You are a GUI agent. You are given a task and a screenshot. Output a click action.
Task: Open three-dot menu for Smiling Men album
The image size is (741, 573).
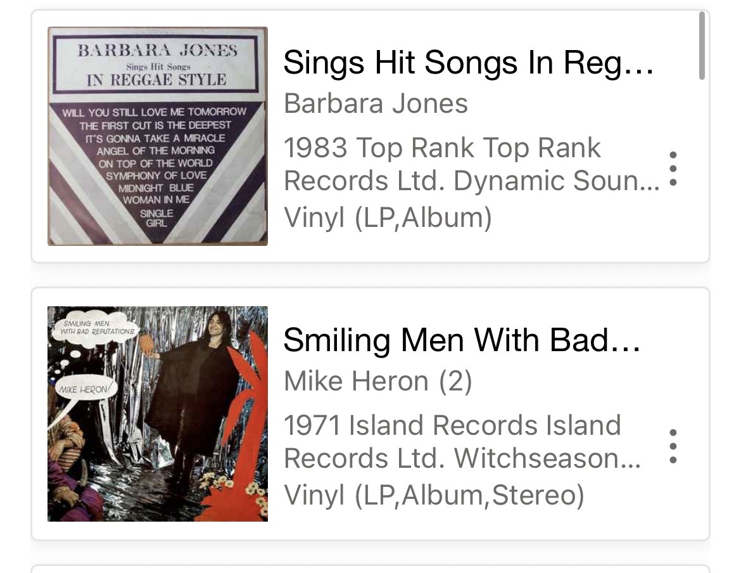[x=673, y=446]
